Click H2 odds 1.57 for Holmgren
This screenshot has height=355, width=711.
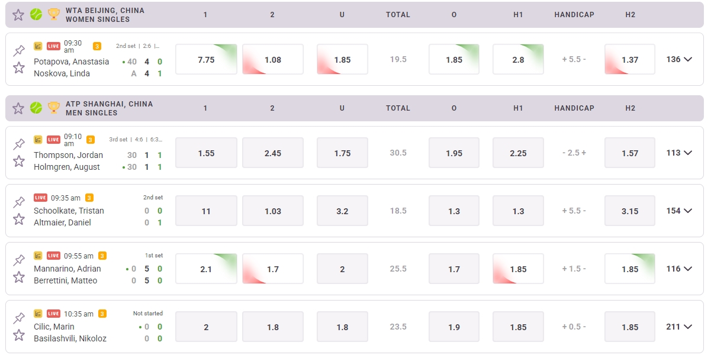click(629, 153)
